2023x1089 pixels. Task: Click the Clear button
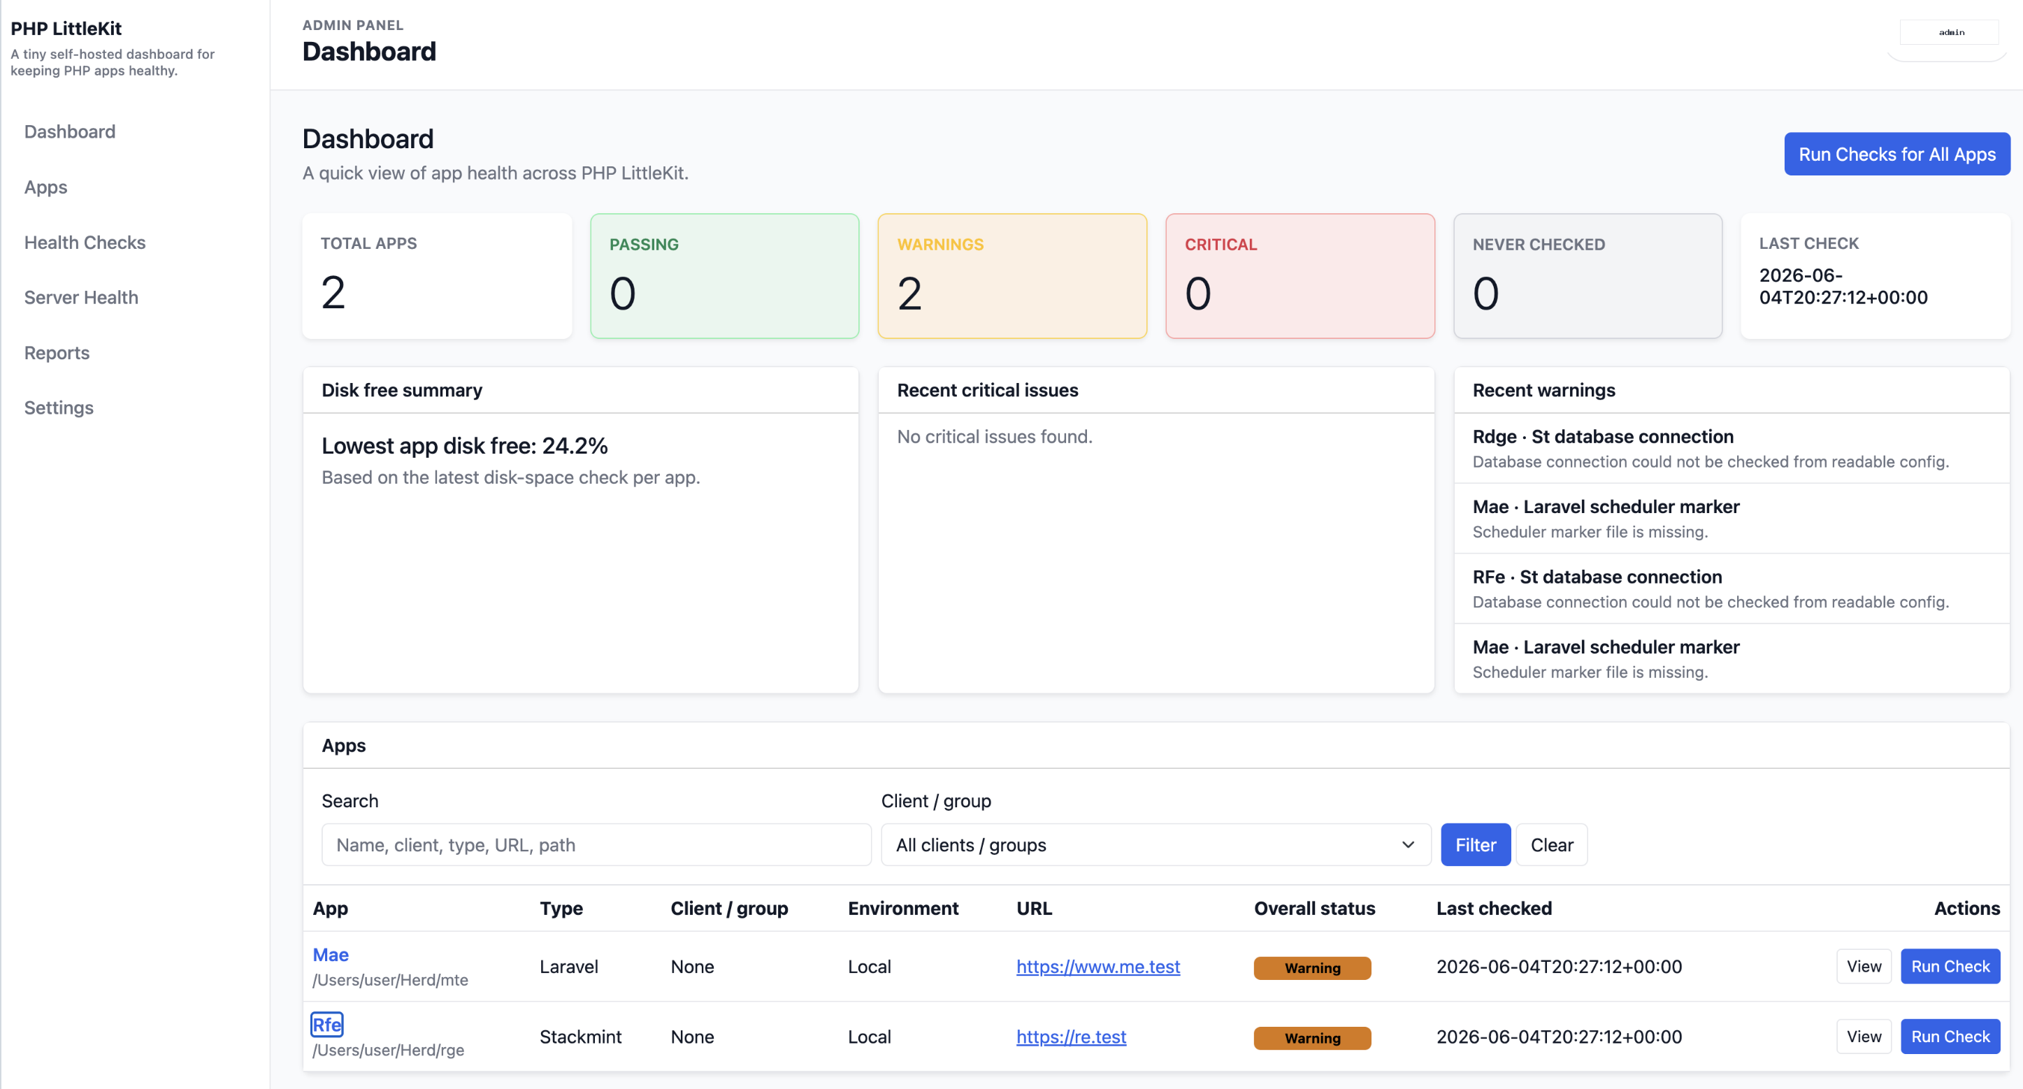[x=1552, y=845]
